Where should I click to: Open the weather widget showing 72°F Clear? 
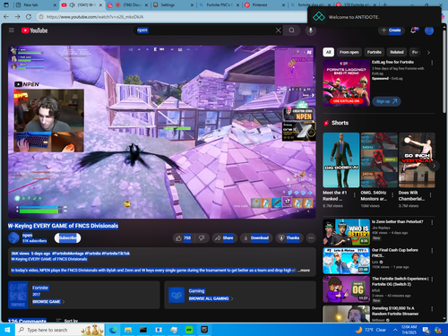click(x=371, y=330)
